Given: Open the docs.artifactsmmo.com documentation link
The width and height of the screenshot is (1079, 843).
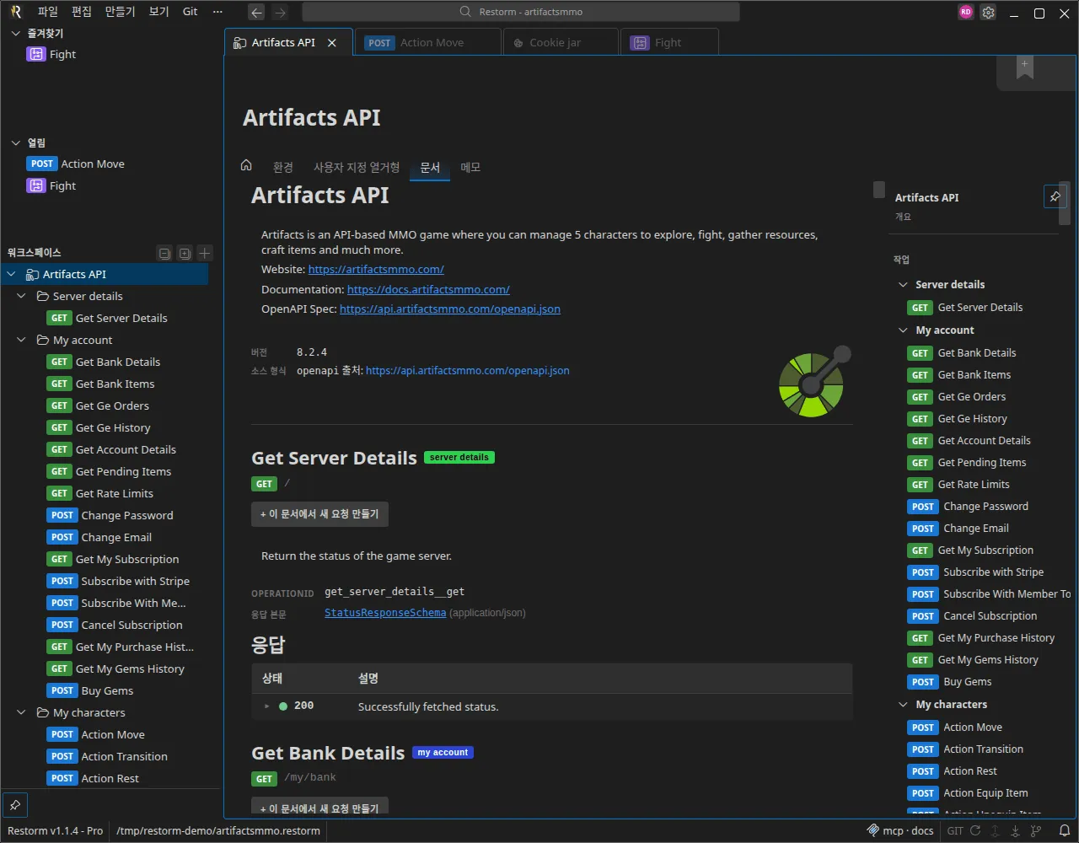Looking at the screenshot, I should [428, 289].
